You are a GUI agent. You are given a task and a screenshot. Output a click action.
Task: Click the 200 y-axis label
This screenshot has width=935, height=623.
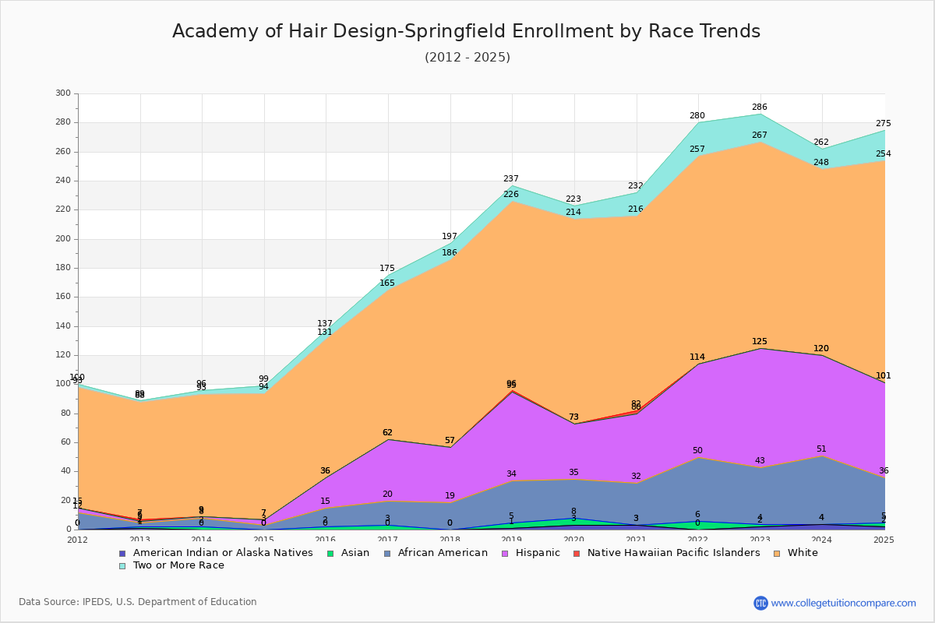63,239
